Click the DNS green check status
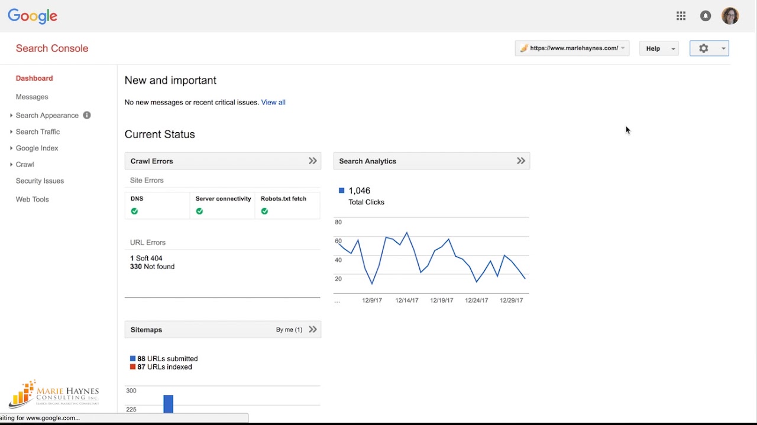This screenshot has width=757, height=425. click(x=135, y=211)
